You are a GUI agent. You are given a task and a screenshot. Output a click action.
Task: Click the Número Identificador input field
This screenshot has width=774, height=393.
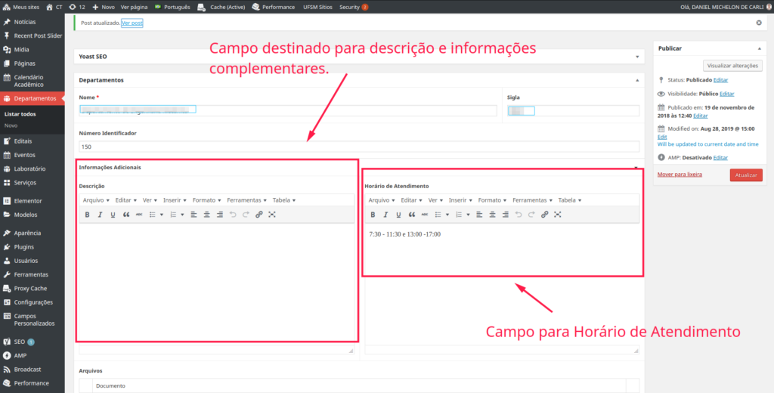(359, 147)
